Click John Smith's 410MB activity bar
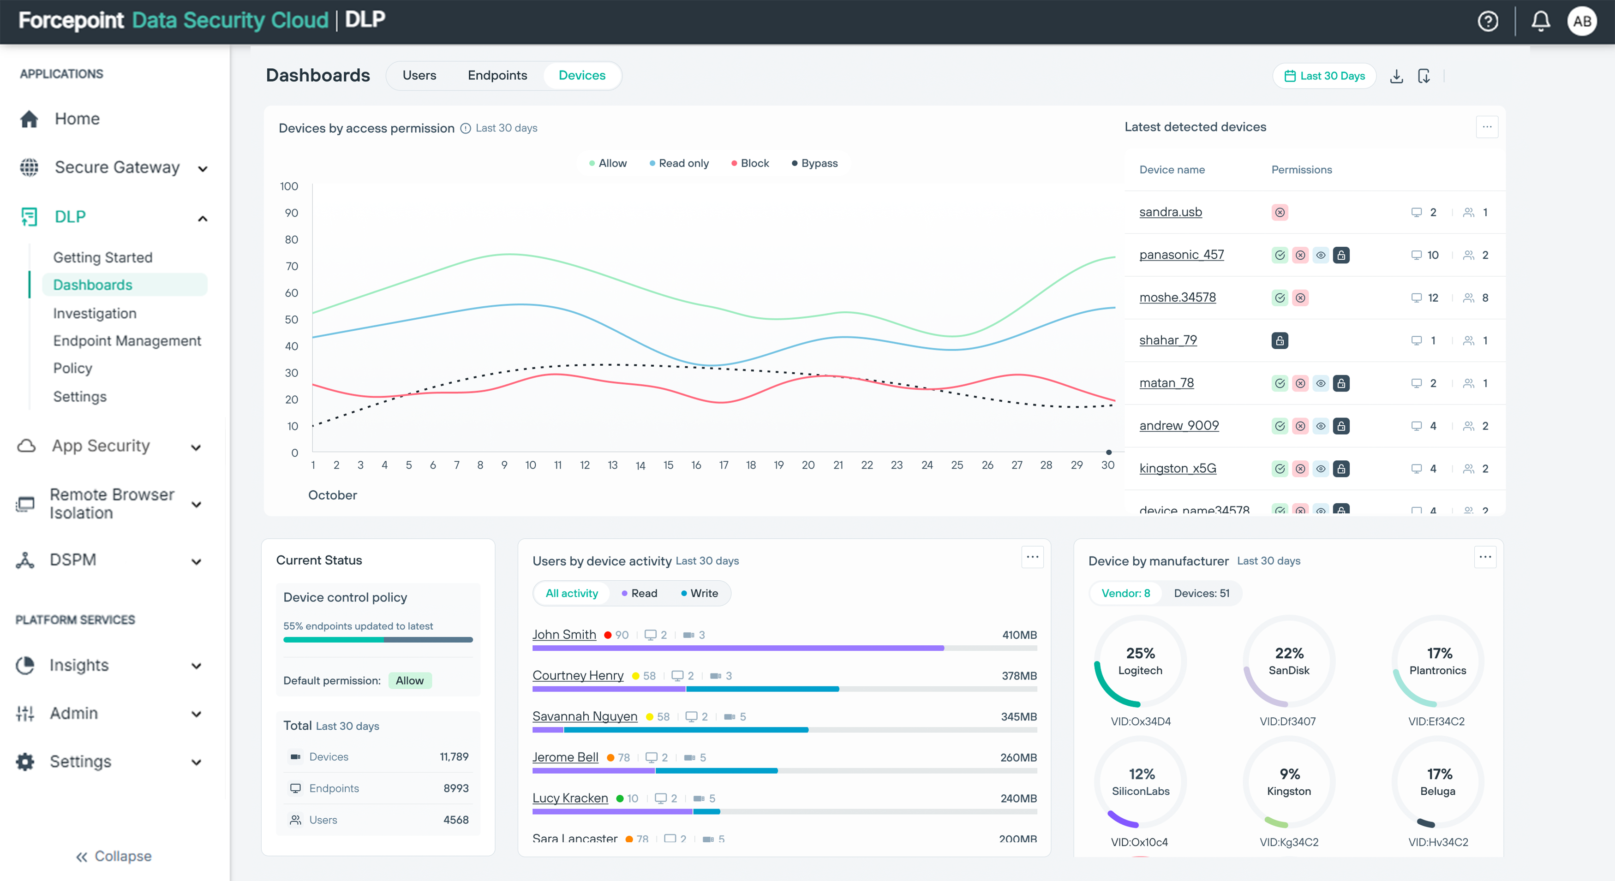Viewport: 1615px width, 881px height. point(784,648)
